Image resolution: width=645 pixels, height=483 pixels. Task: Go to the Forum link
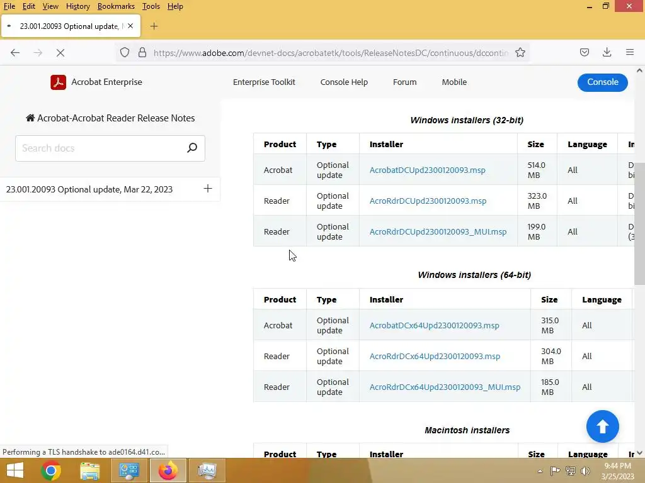pyautogui.click(x=405, y=82)
